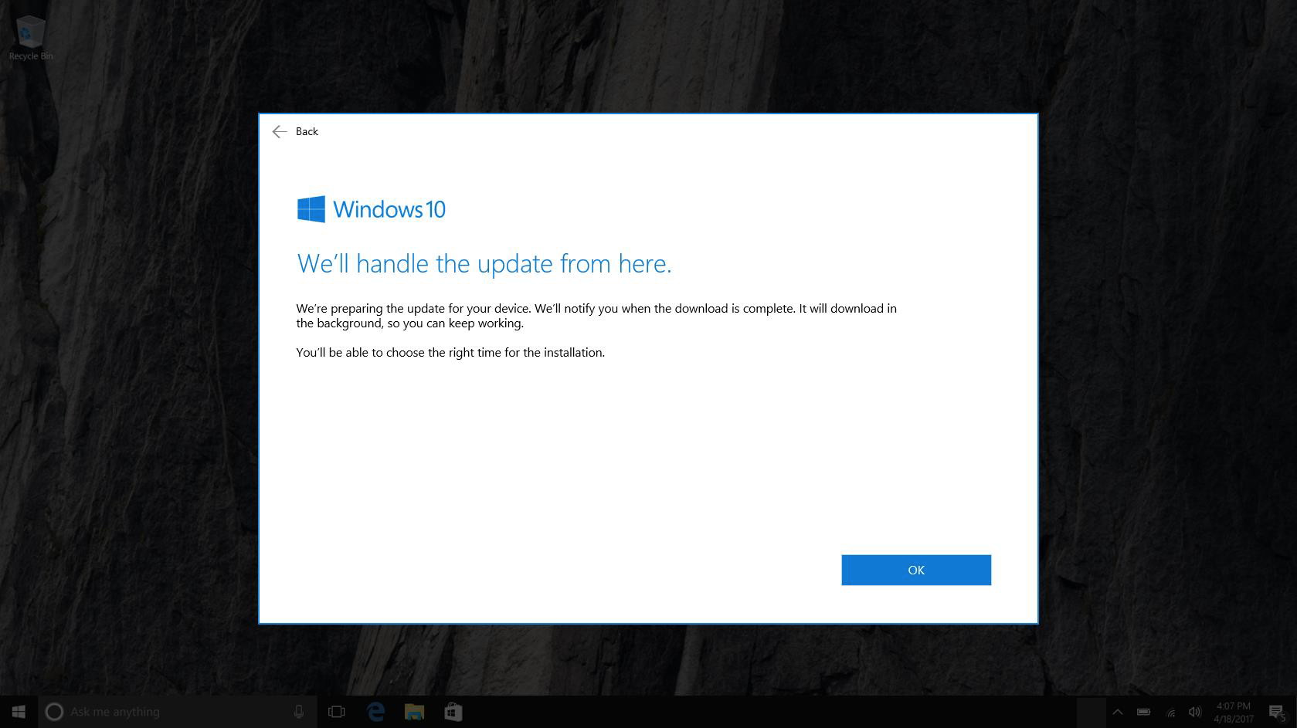
Task: Click the Windows 10 logo
Action: 372,209
